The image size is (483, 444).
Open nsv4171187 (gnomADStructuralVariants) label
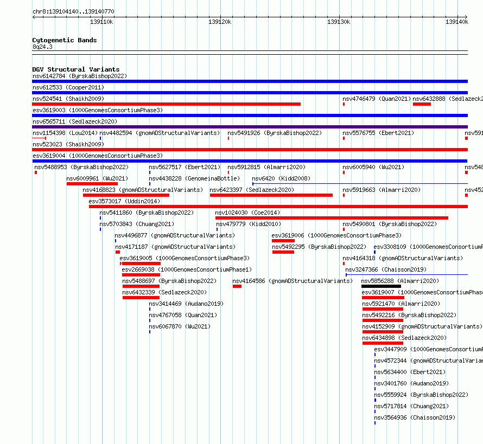tap(175, 247)
